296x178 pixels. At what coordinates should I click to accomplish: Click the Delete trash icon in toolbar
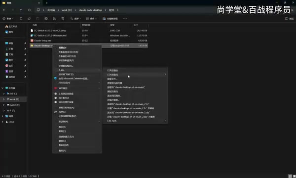click(63, 18)
